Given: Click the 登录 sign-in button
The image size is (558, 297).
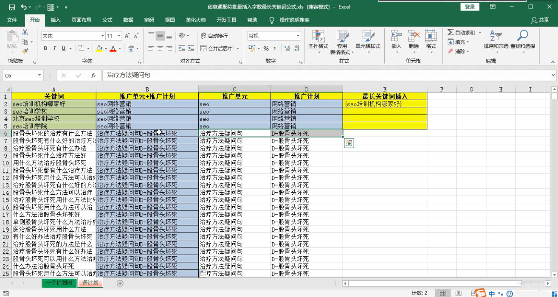Looking at the screenshot, I should click(x=470, y=7).
